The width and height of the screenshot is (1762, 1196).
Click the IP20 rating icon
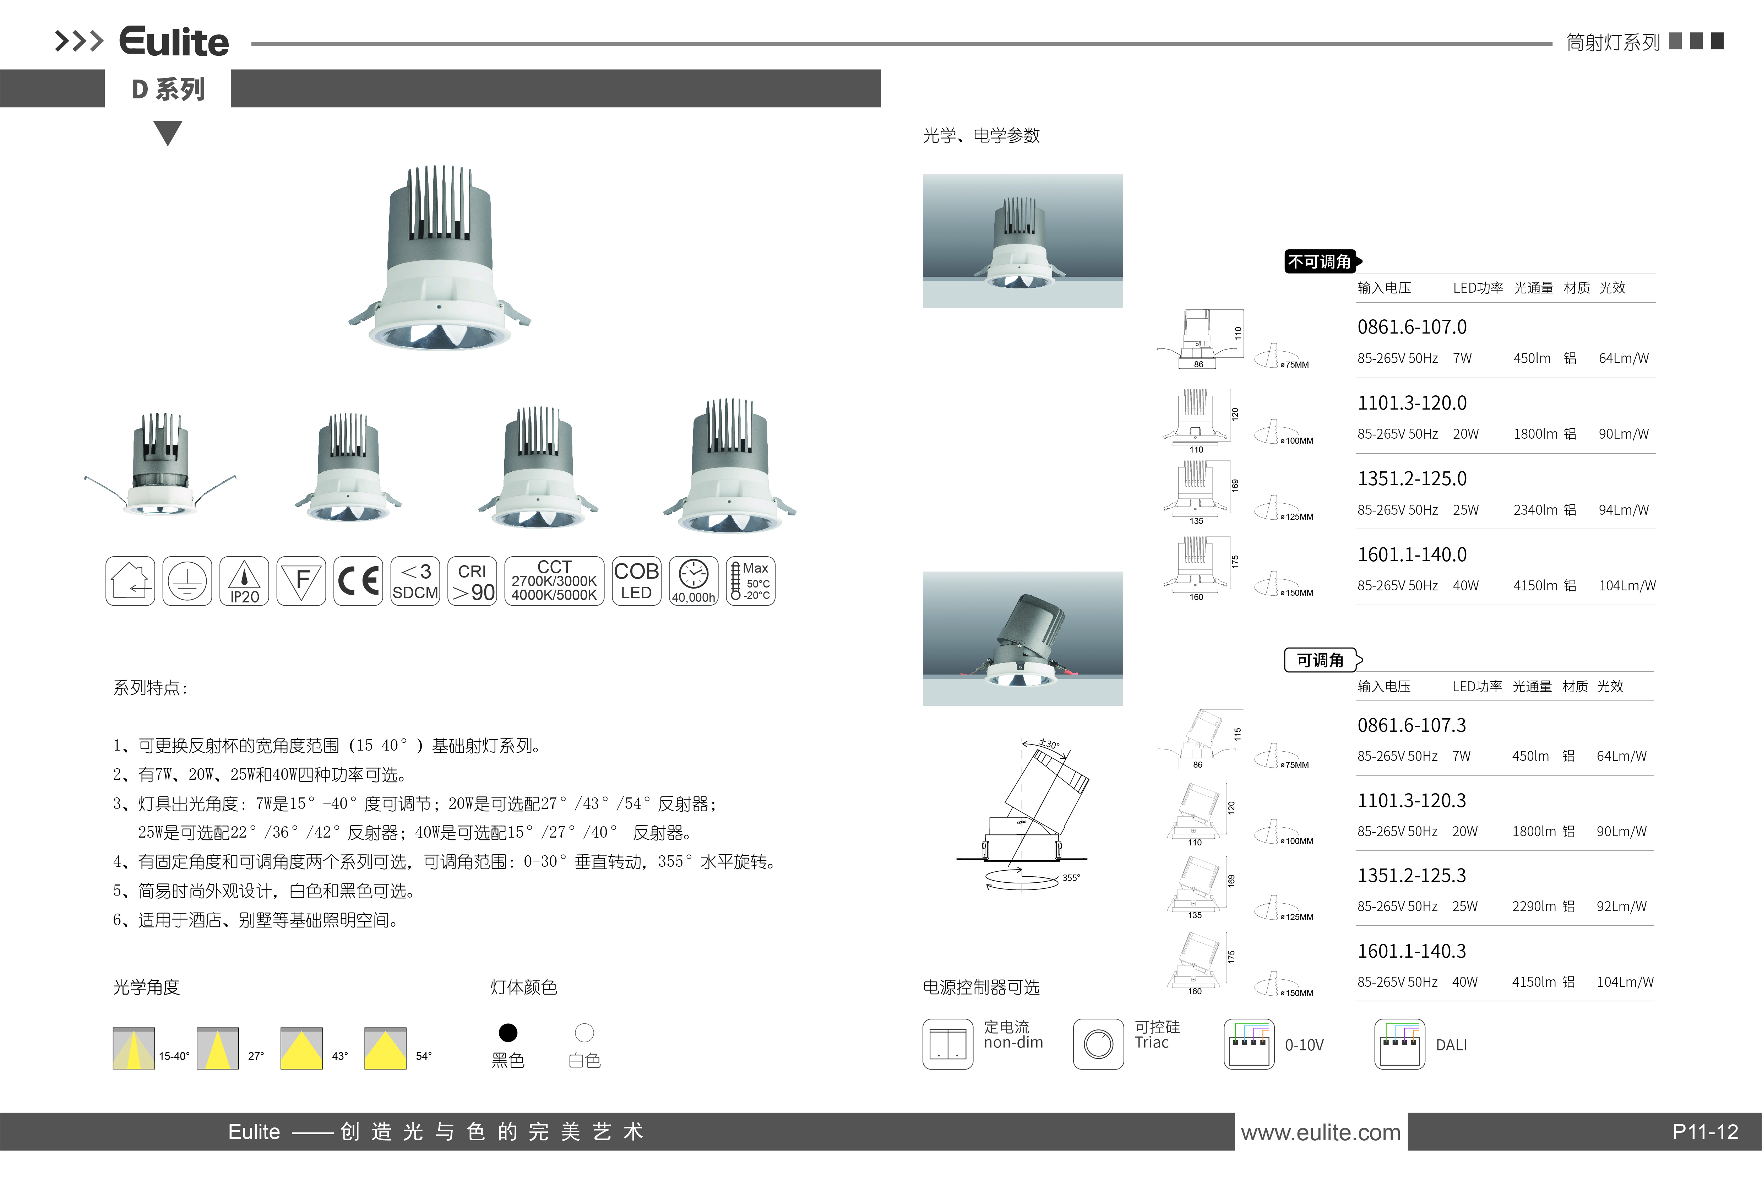click(x=244, y=581)
